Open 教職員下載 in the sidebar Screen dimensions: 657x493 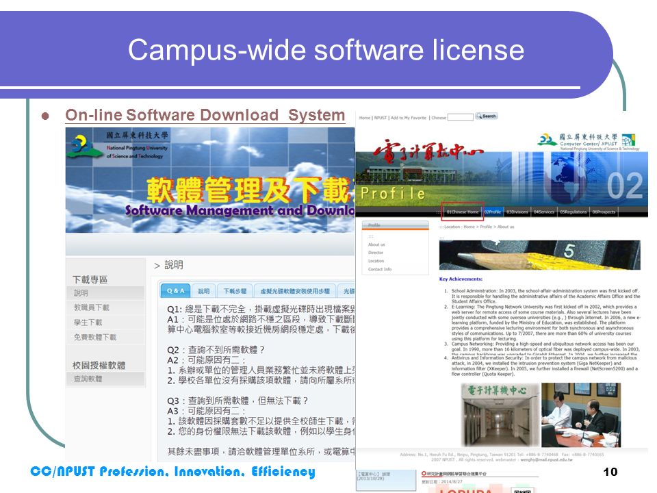[x=105, y=307]
